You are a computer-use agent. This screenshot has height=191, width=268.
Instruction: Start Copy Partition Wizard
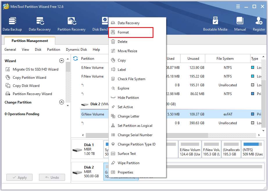(26, 78)
